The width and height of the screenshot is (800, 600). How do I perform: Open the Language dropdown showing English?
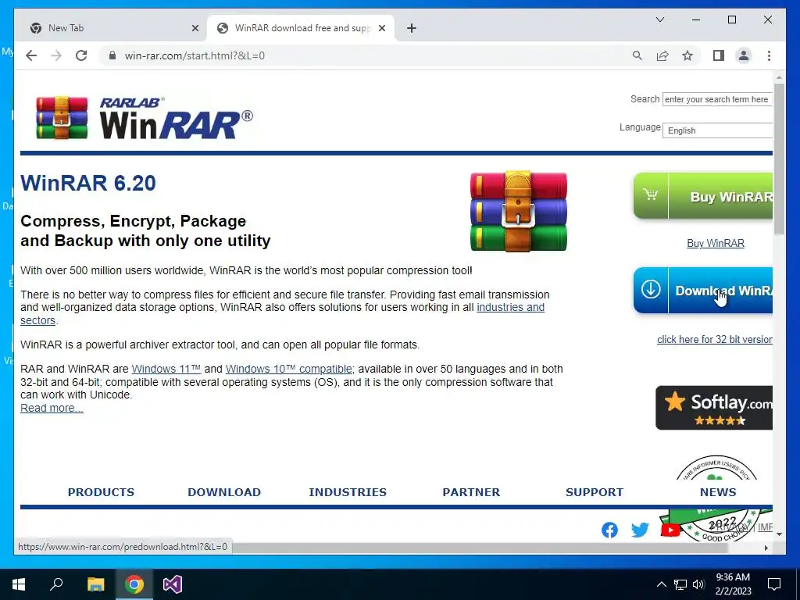click(717, 130)
